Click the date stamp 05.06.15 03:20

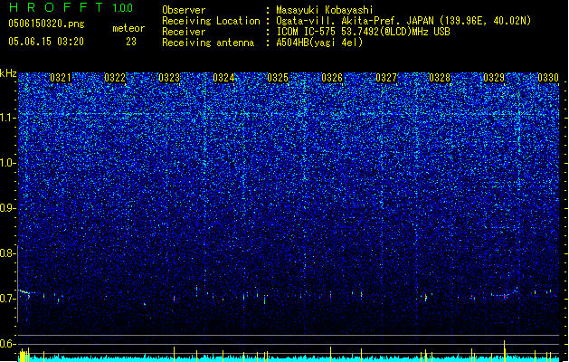coord(46,42)
